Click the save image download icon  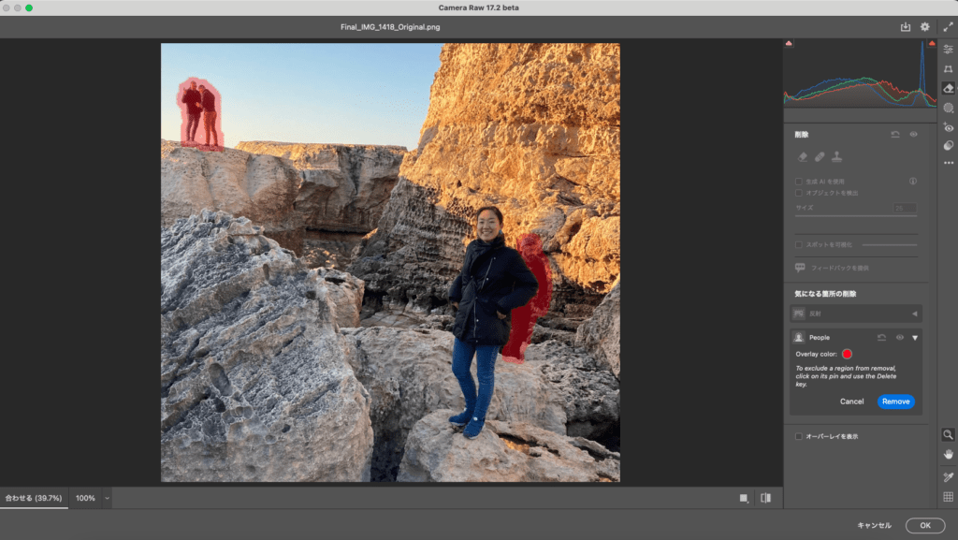pyautogui.click(x=906, y=27)
